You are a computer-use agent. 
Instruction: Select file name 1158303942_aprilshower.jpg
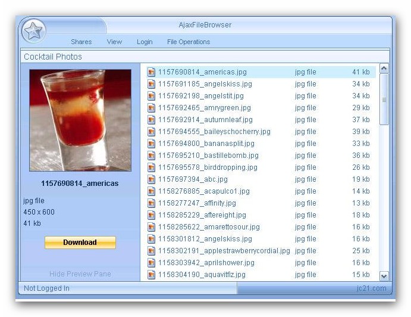206,263
